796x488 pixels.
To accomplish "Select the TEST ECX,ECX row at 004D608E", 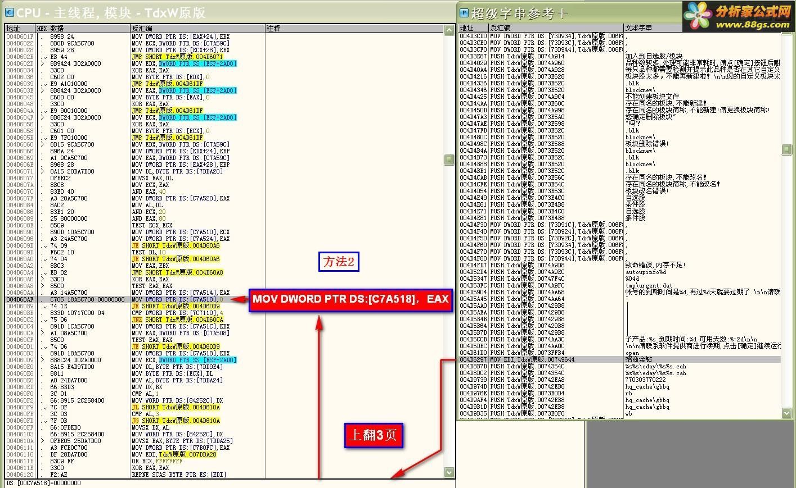I will (224, 225).
